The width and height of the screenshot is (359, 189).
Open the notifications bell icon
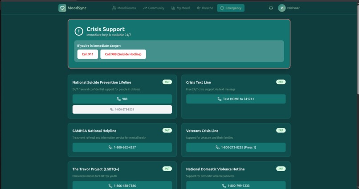pos(271,8)
